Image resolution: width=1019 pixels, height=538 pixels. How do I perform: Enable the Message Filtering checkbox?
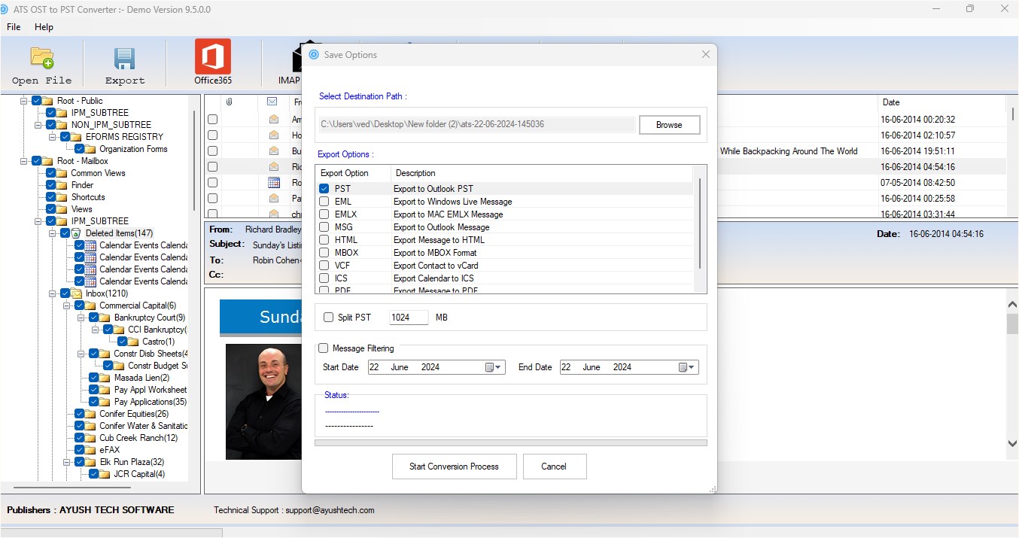(x=324, y=348)
